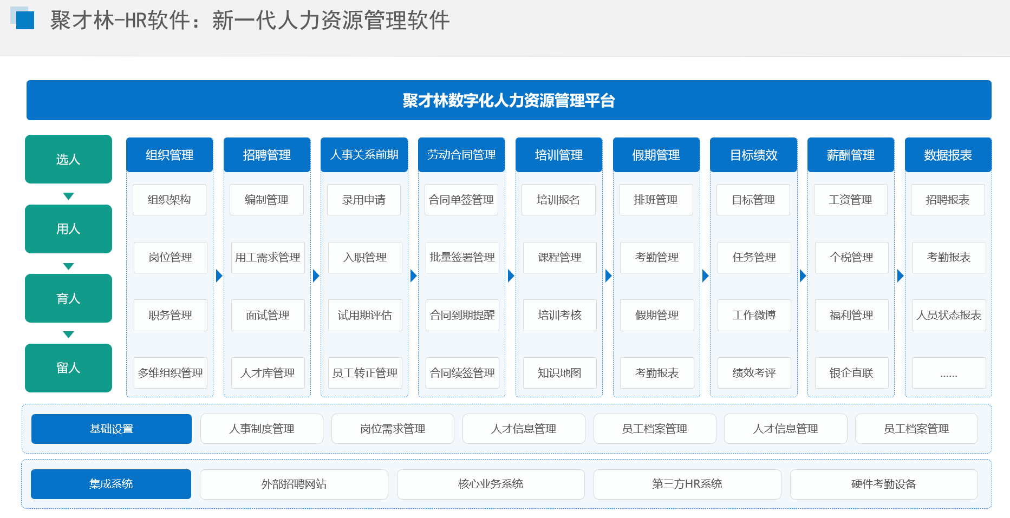Open the 培训管理 module header
Screen dimensions: 1010x518
tap(559, 155)
